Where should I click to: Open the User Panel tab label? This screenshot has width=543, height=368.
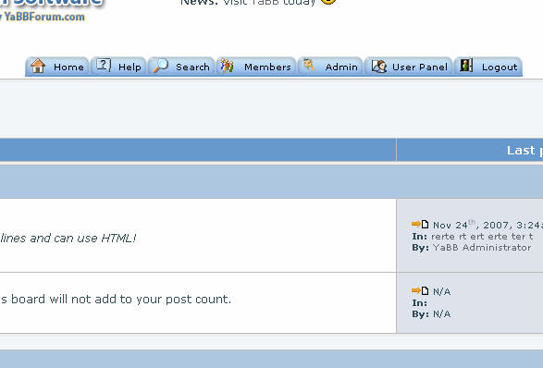(420, 67)
